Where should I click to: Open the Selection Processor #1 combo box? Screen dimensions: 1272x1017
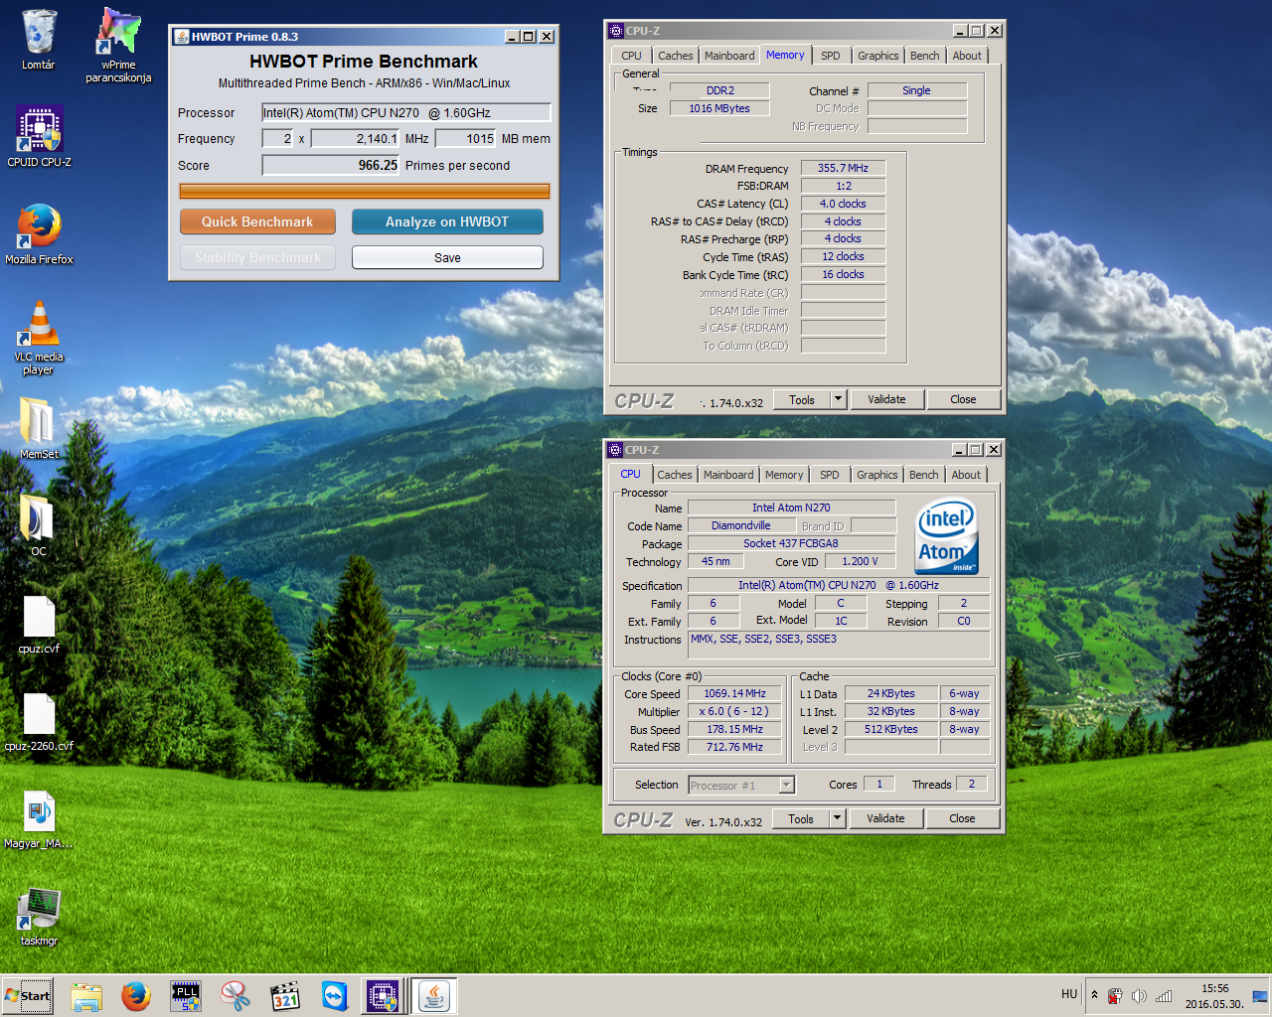[x=742, y=786]
